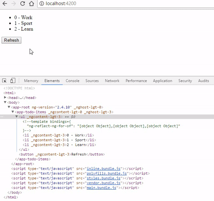The width and height of the screenshot is (214, 201).
Task: Select the closing </body> tag
Action: (x=15, y=192)
